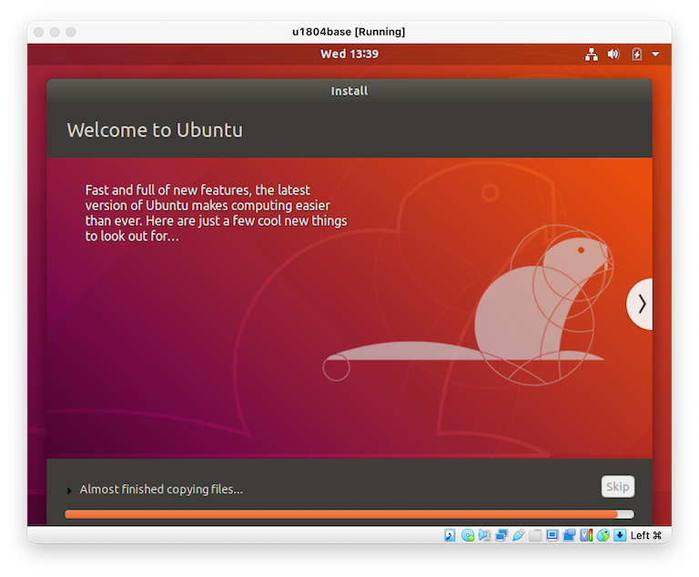The height and width of the screenshot is (577, 699).
Task: Skip the current installation step
Action: pos(617,487)
